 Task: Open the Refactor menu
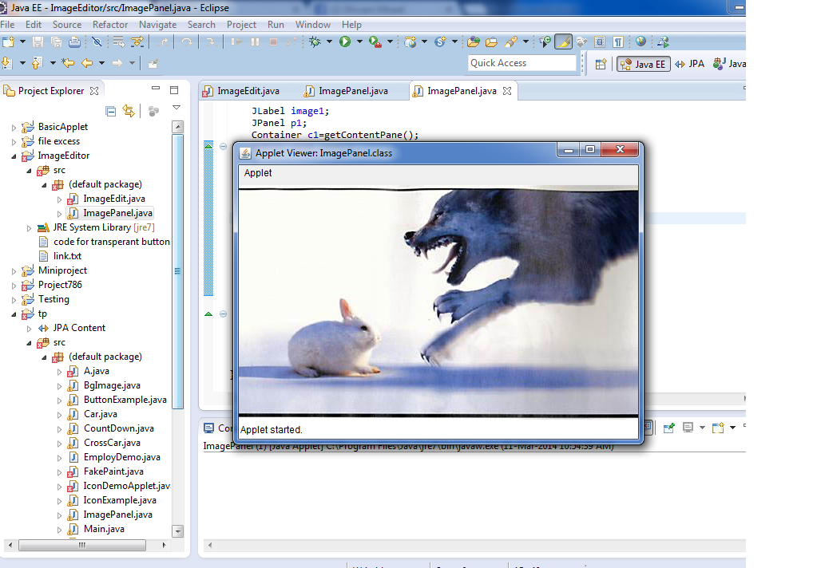(110, 25)
